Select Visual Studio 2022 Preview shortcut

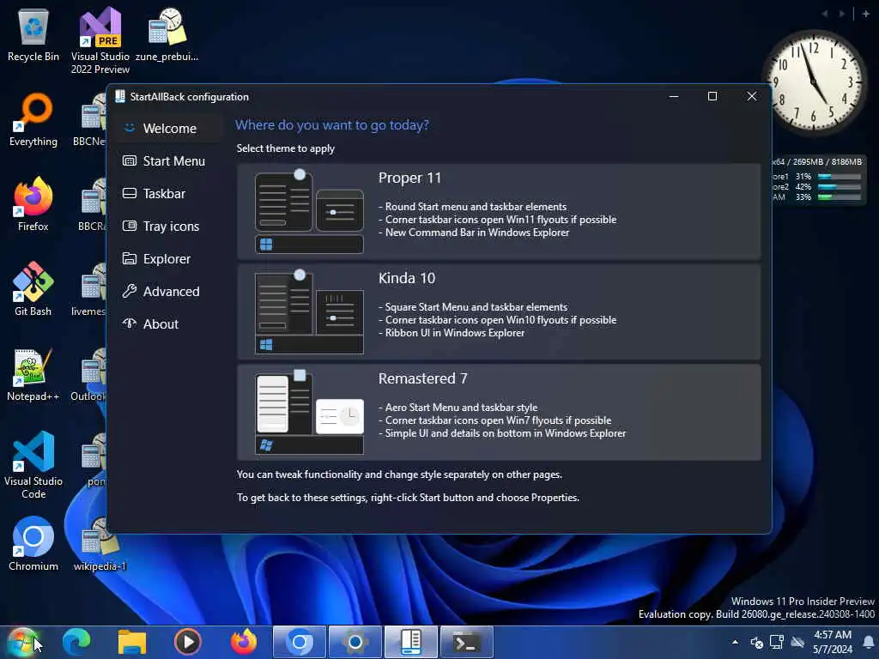click(100, 41)
